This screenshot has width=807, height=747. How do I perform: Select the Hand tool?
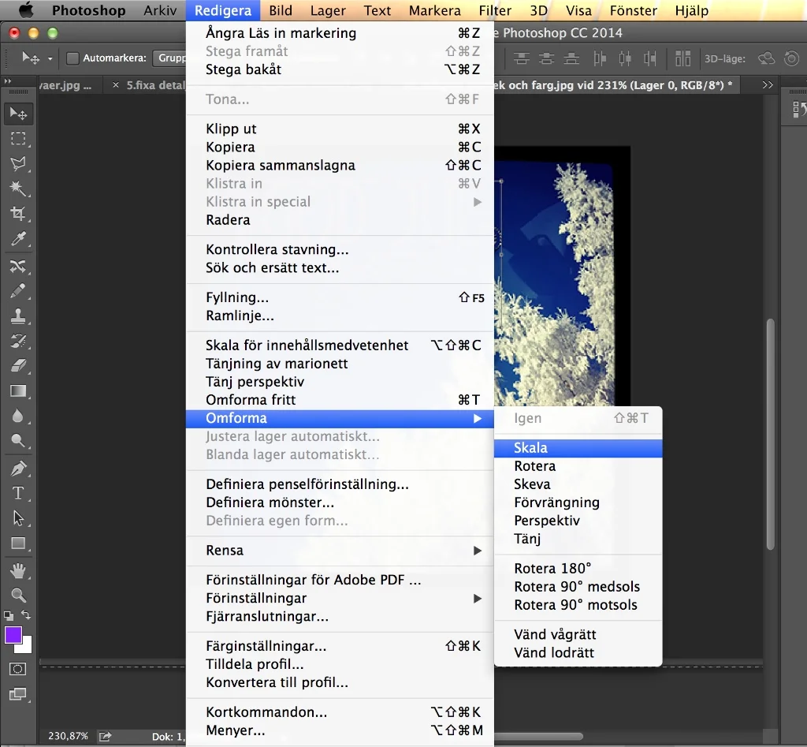[19, 570]
